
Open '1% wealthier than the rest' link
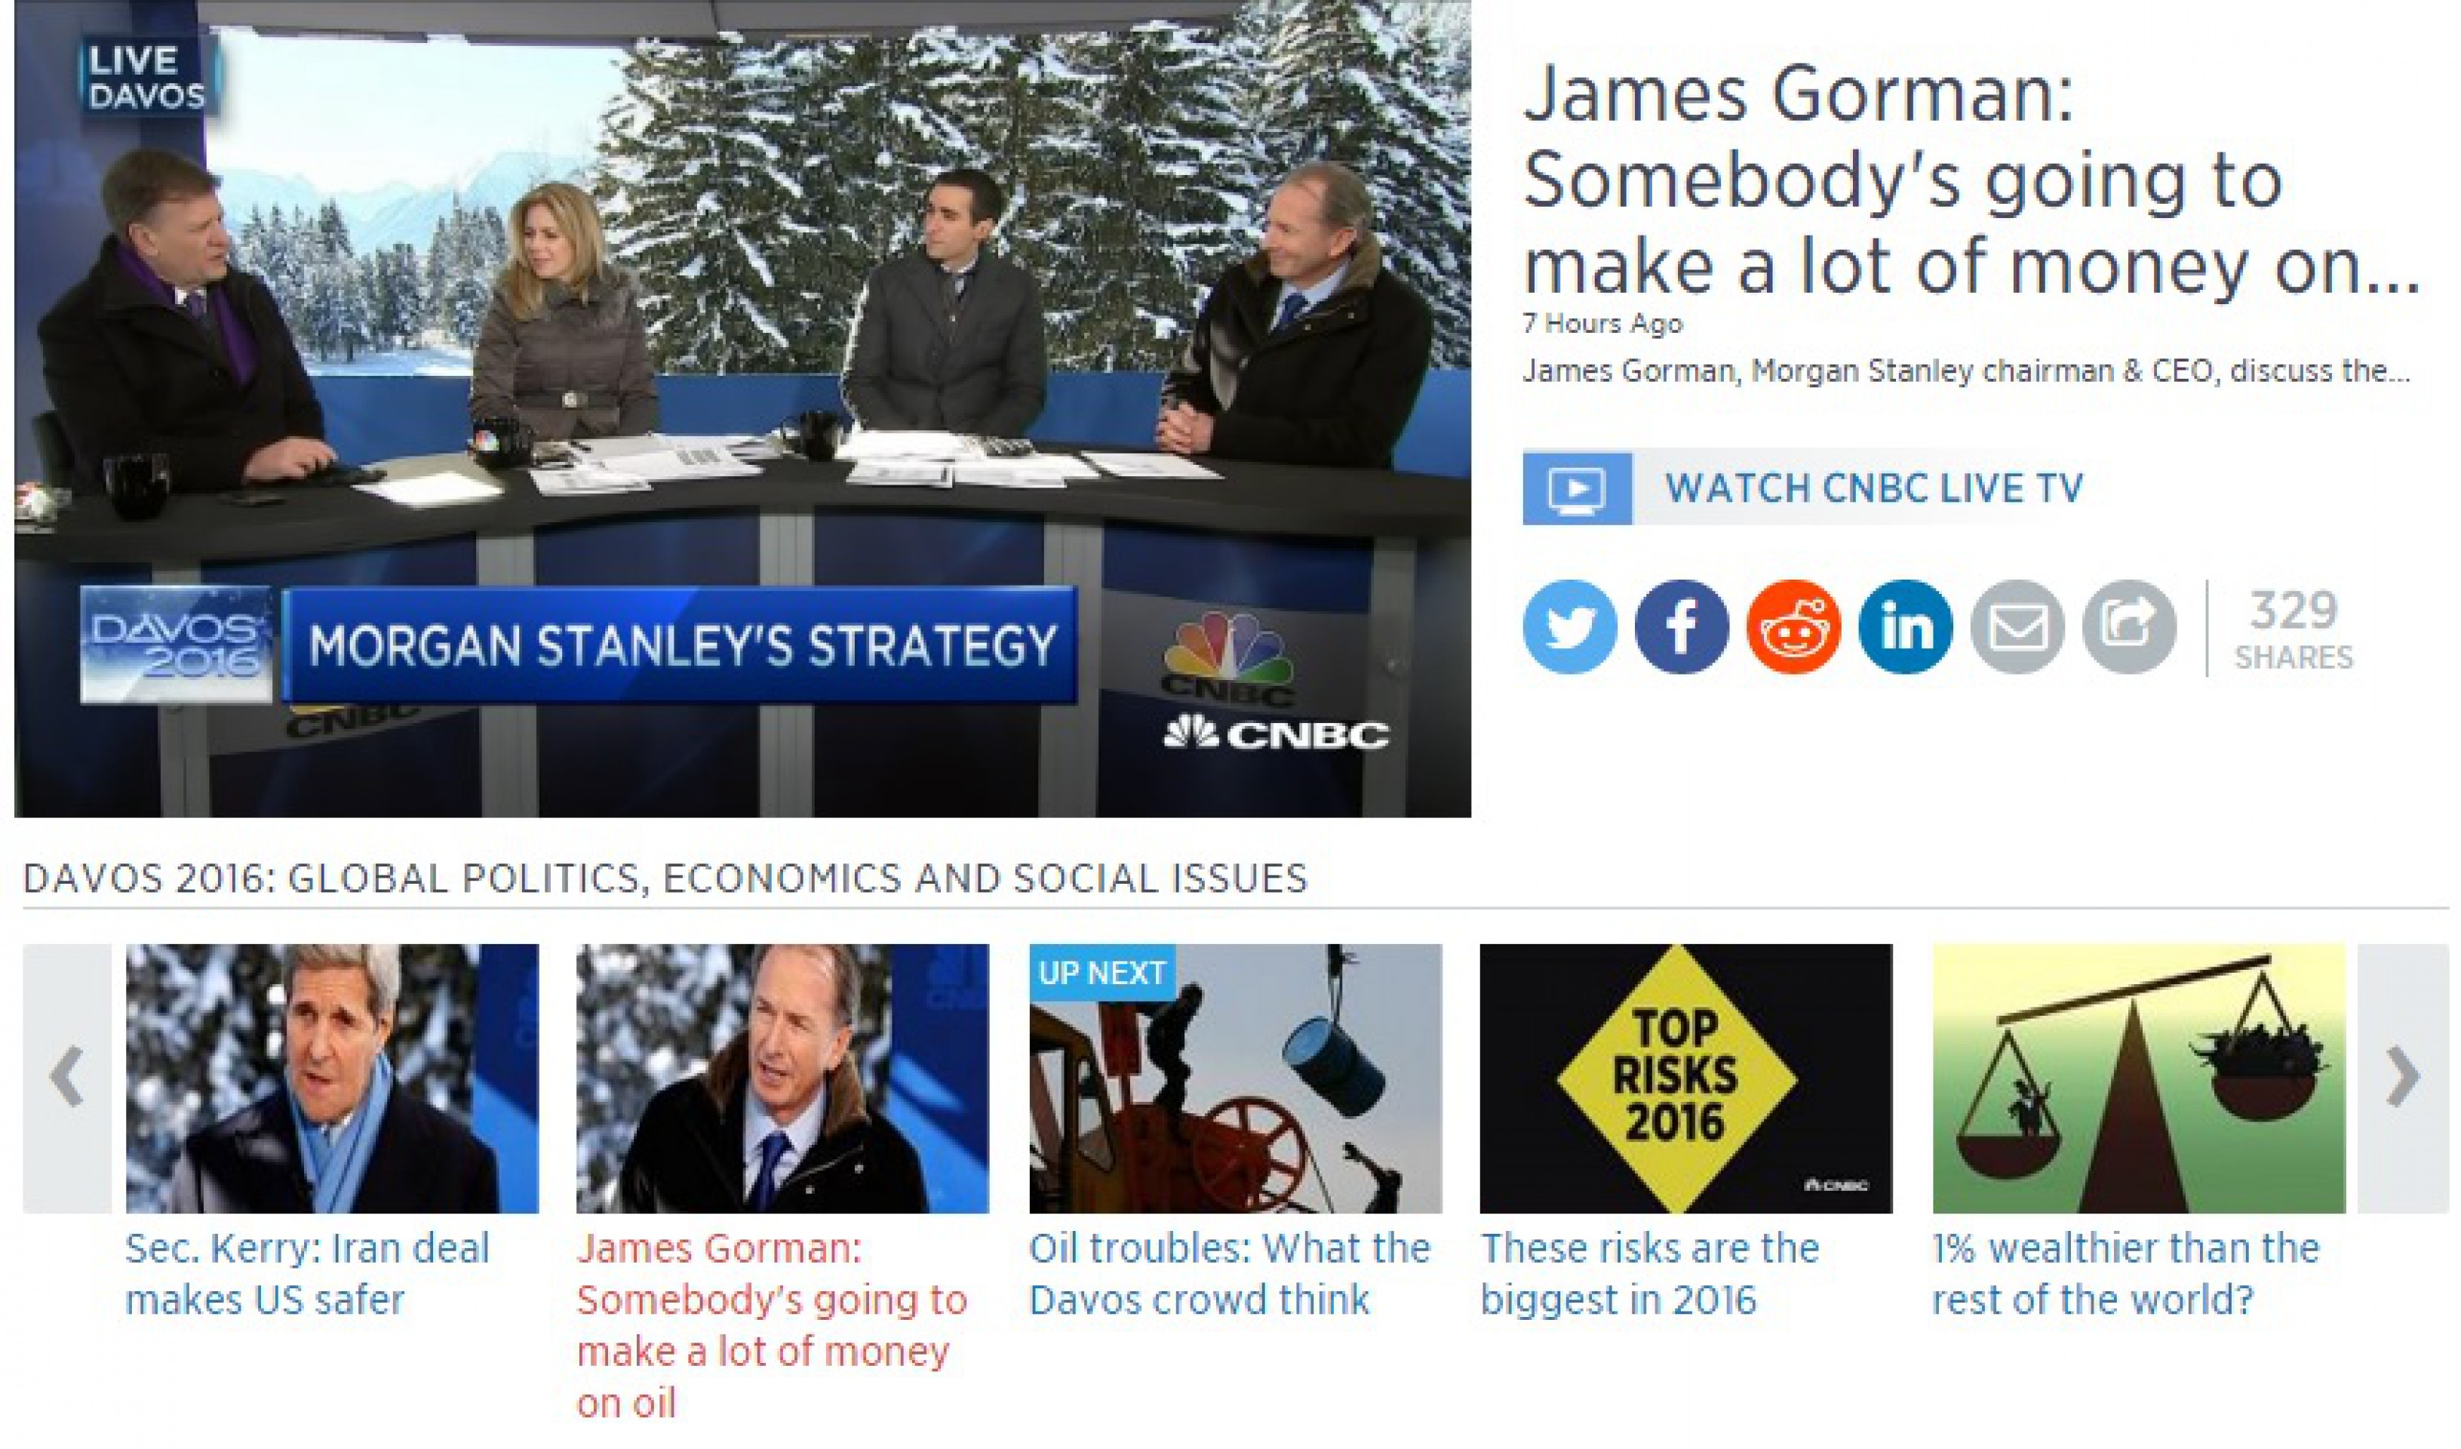pos(2126,1274)
